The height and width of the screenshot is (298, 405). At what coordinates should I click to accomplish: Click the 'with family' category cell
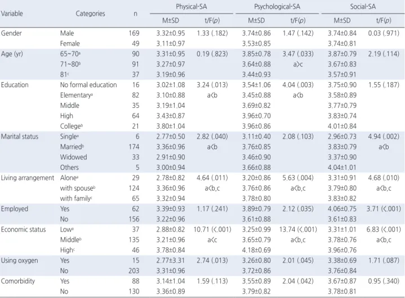click(76, 198)
